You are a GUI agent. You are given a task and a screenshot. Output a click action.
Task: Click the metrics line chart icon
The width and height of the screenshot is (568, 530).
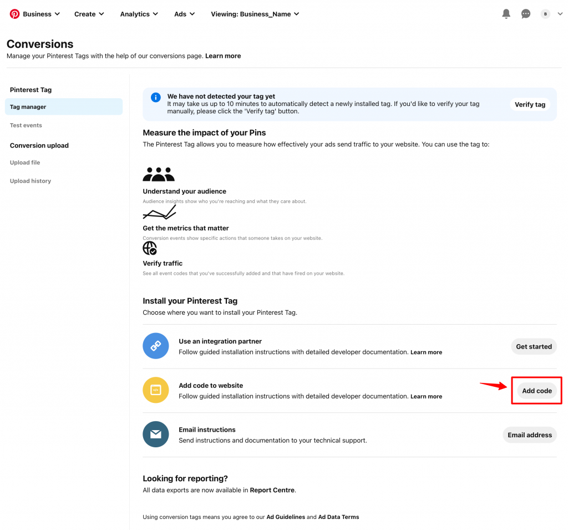coord(159,212)
